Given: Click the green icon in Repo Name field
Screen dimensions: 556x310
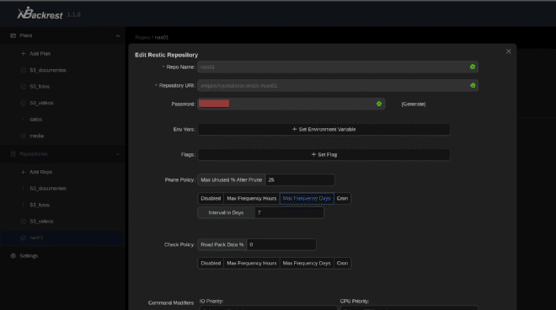Looking at the screenshot, I should click(x=473, y=67).
